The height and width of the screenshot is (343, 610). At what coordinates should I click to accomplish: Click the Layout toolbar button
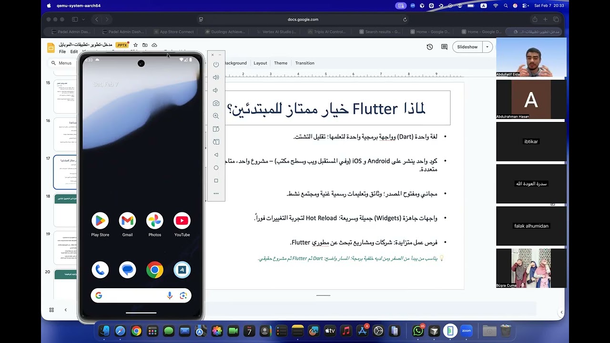[x=260, y=63]
